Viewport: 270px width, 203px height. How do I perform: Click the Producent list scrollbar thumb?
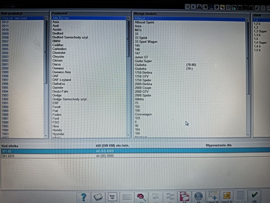128,39
